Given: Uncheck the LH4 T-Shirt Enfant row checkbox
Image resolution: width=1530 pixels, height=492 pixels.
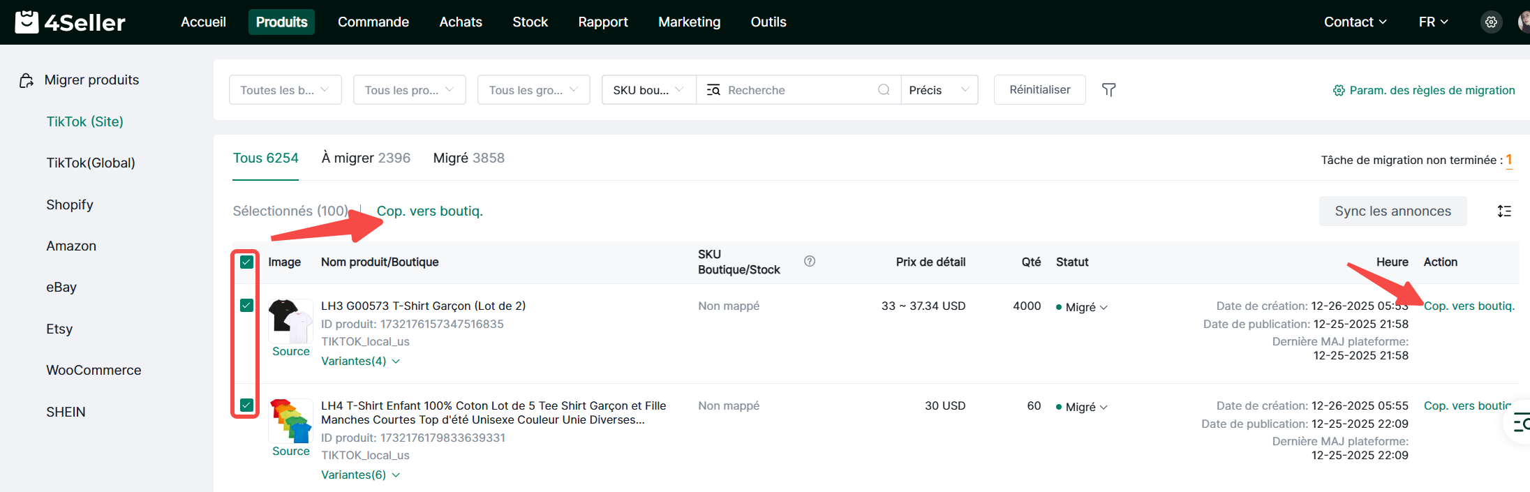Looking at the screenshot, I should (246, 405).
